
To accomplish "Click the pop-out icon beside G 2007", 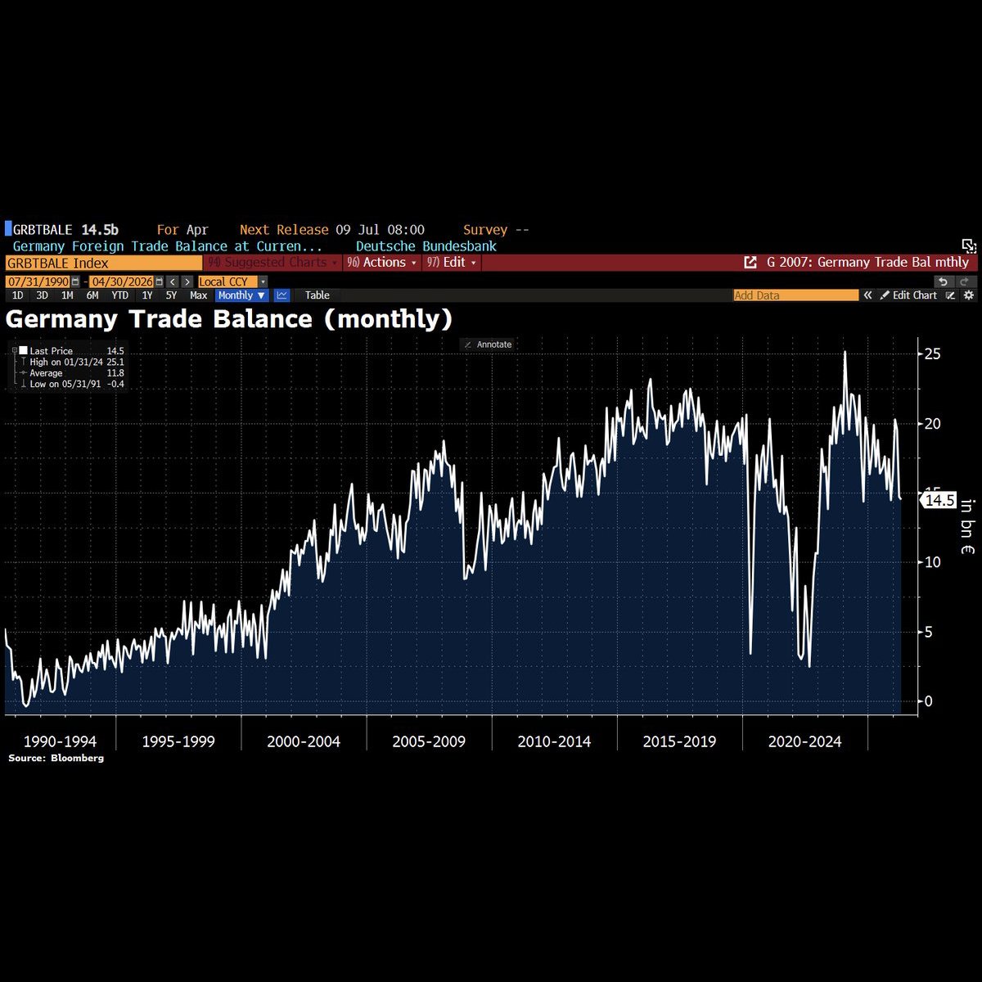I will [750, 263].
